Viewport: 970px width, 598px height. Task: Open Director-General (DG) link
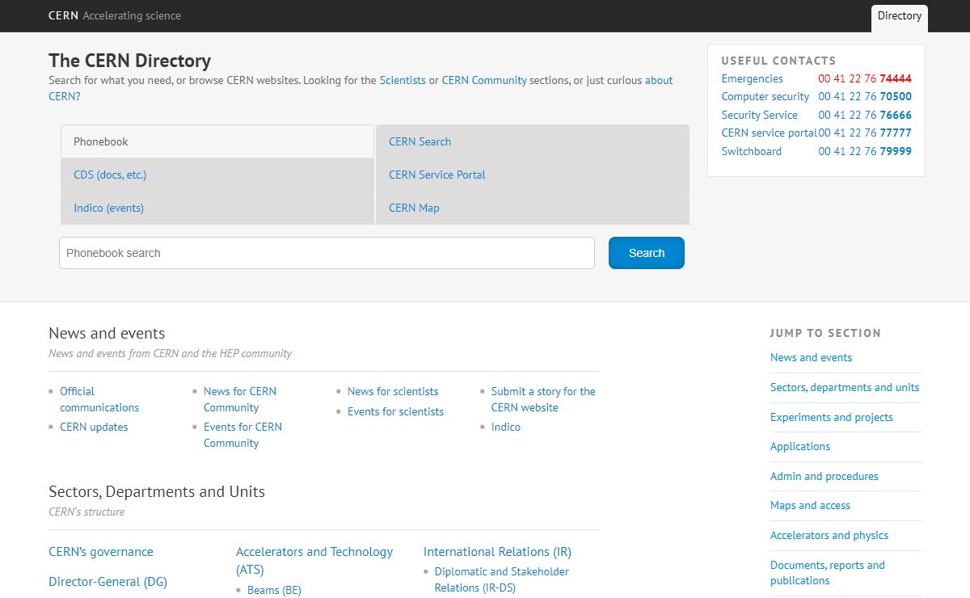(108, 581)
